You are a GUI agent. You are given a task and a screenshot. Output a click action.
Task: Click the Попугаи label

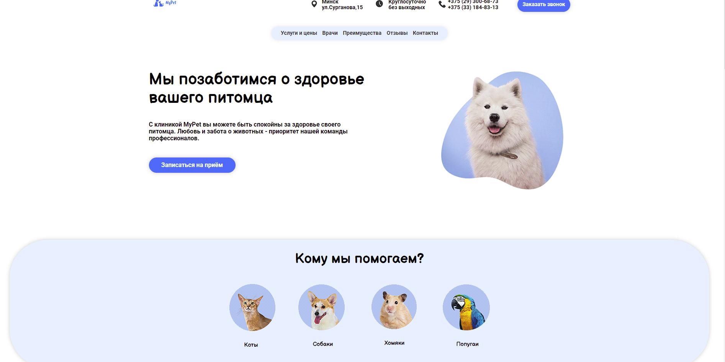coord(467,344)
